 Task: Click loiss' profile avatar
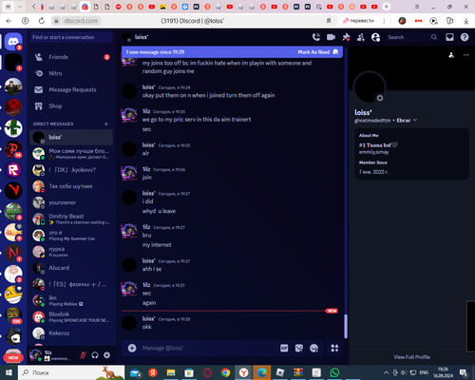coord(370,87)
